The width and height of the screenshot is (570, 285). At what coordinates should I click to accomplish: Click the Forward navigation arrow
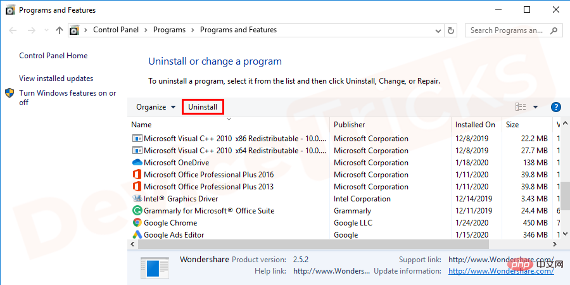pyautogui.click(x=32, y=30)
